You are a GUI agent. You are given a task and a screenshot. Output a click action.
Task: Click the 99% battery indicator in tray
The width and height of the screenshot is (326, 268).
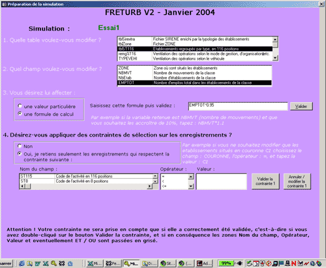click(226, 263)
